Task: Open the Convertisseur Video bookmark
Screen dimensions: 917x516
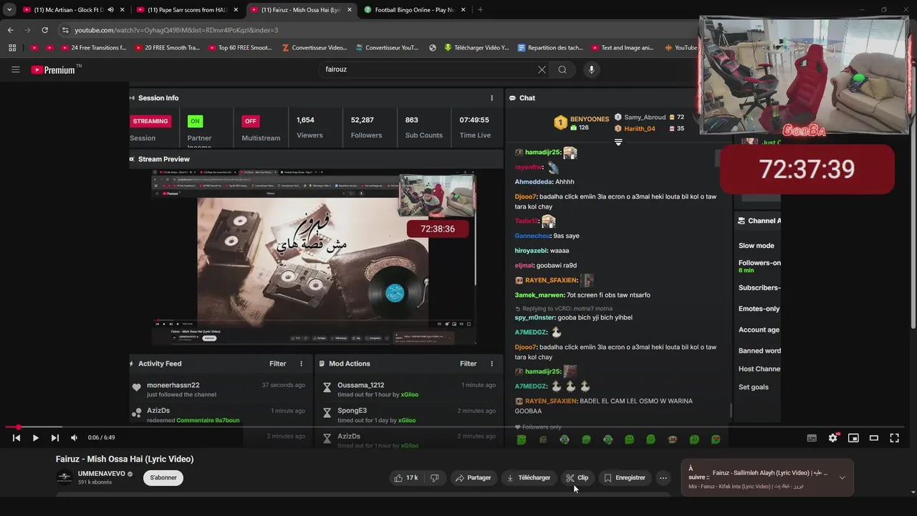Action: click(x=314, y=48)
